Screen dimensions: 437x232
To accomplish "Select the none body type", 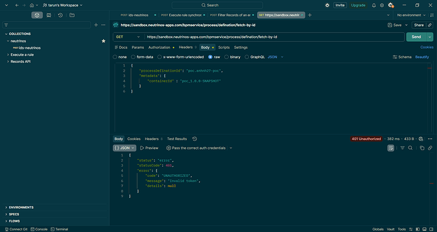I will (x=115, y=57).
